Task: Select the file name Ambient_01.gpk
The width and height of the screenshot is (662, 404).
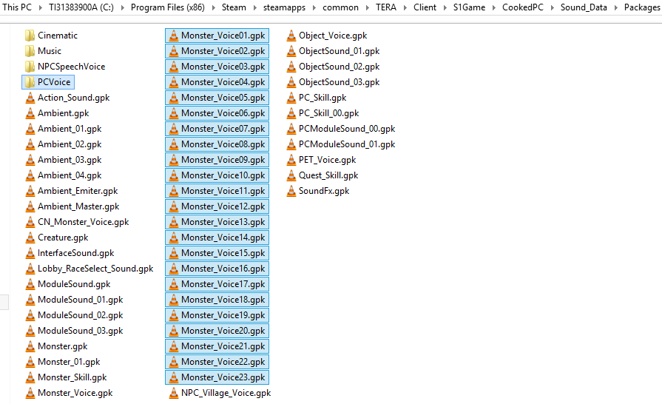Action: click(70, 129)
